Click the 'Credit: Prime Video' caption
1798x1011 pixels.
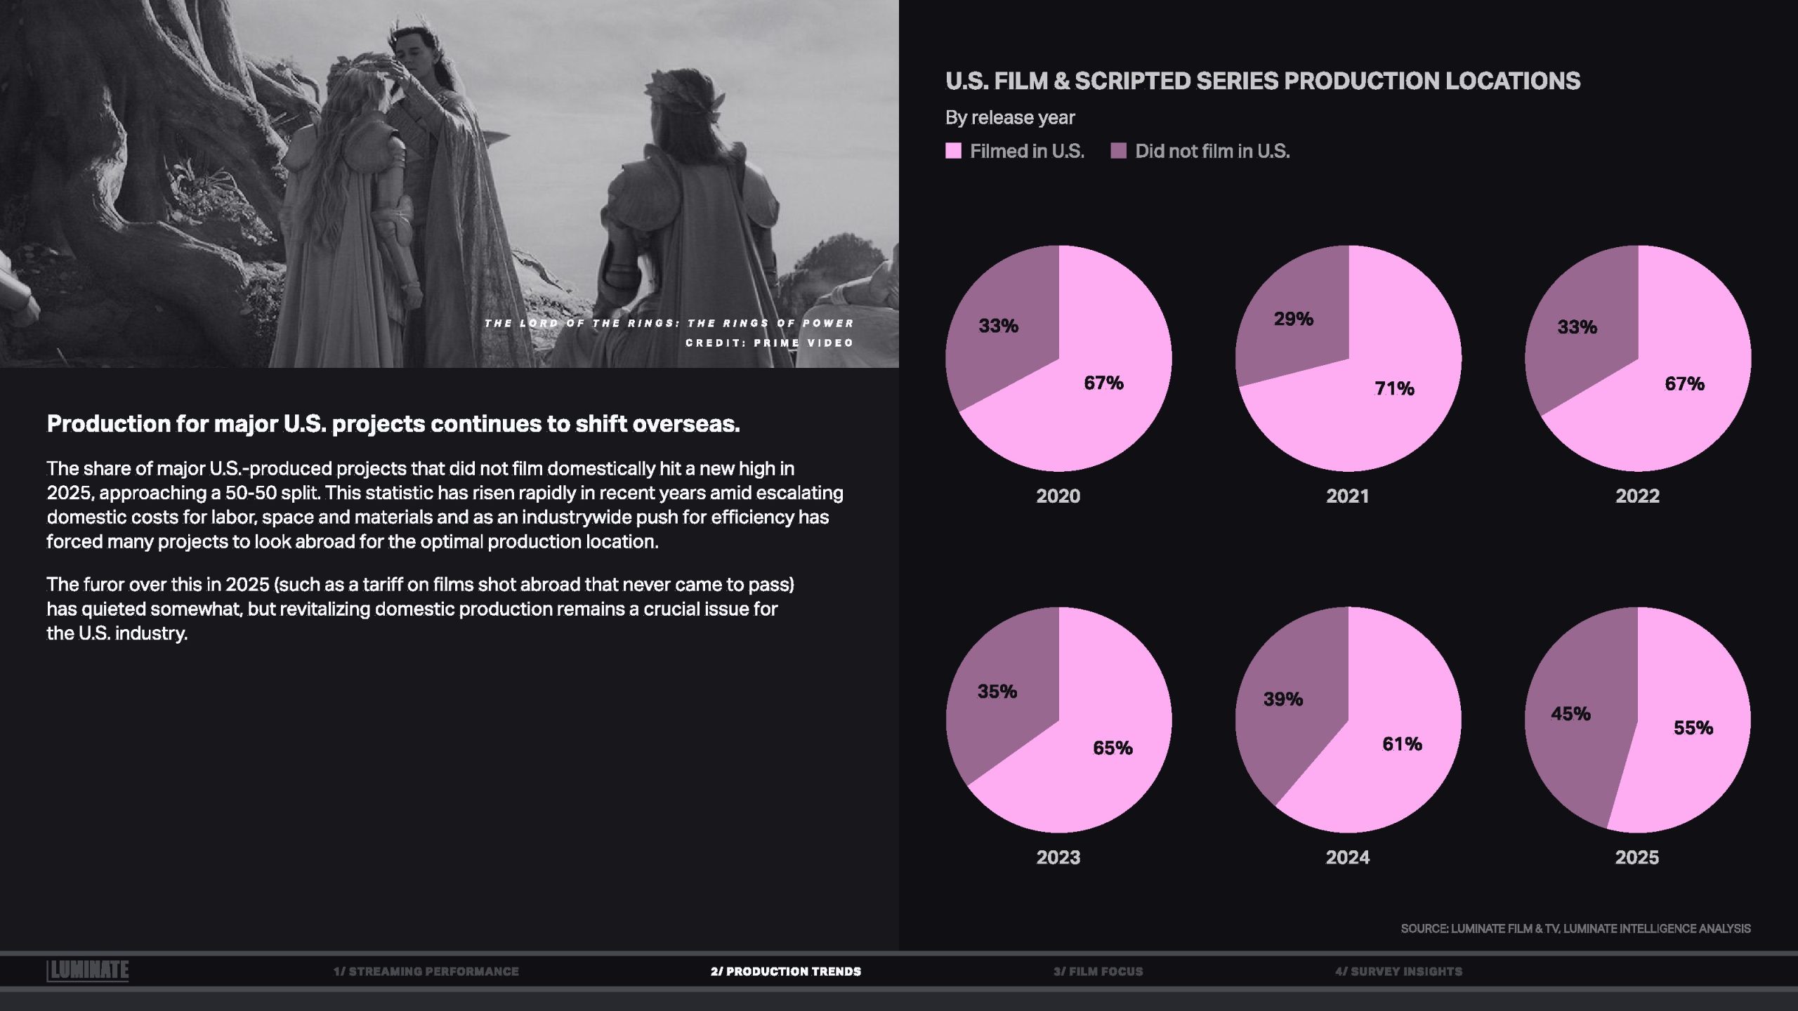(769, 343)
